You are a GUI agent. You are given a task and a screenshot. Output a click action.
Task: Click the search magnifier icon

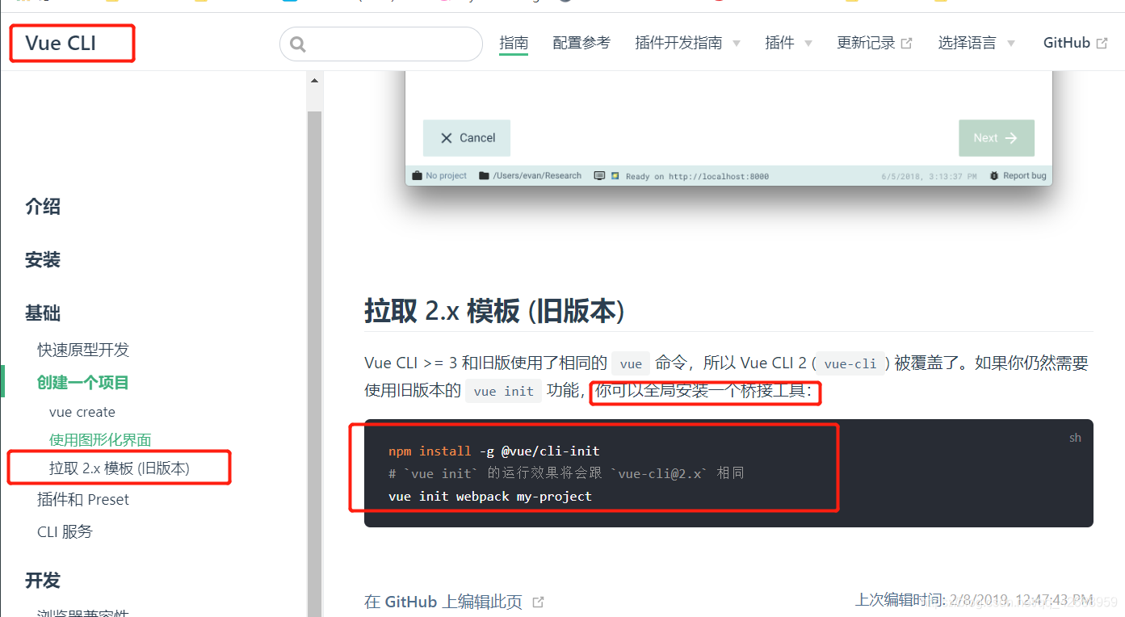point(298,44)
